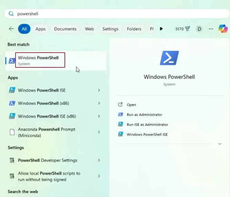Viewport: 230px width, 197px height.
Task: Click Allow local PowerShell scripts text
Action: [x=49, y=176]
